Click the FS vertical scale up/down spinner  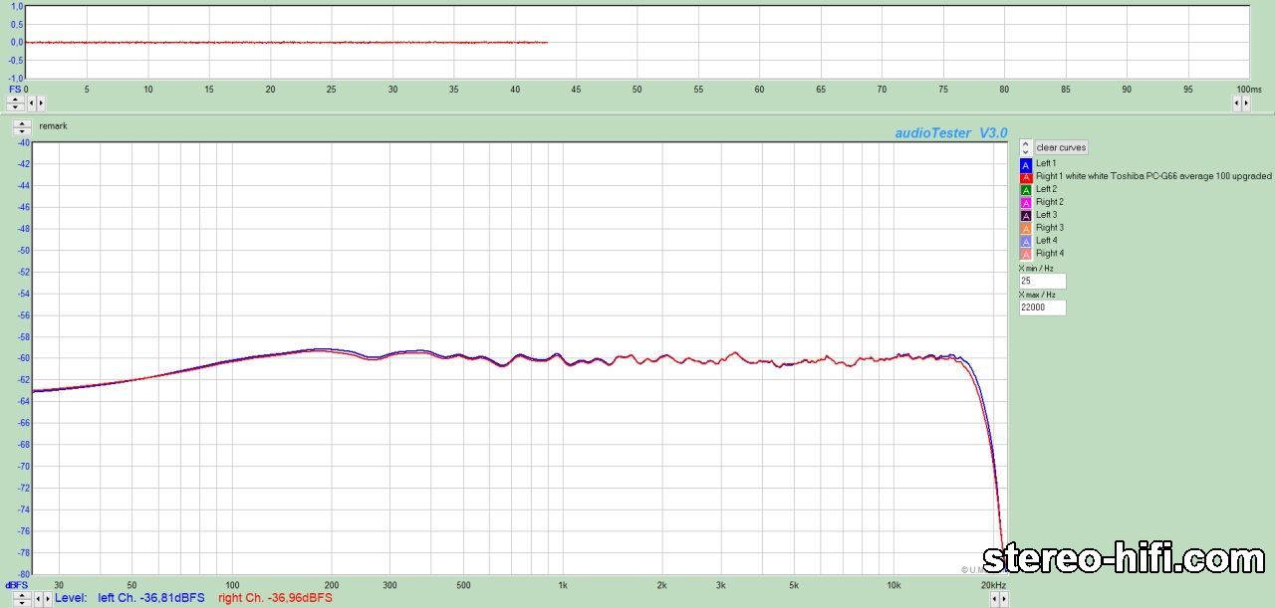tap(16, 102)
